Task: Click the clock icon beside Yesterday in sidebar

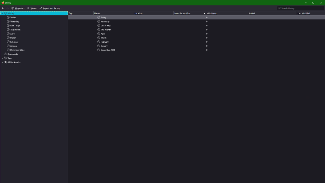Action: coord(8,21)
